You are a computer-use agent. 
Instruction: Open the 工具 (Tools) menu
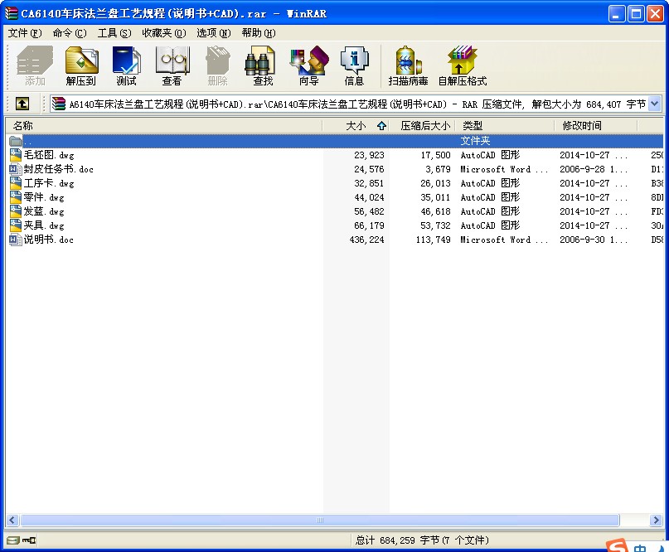[x=114, y=33]
